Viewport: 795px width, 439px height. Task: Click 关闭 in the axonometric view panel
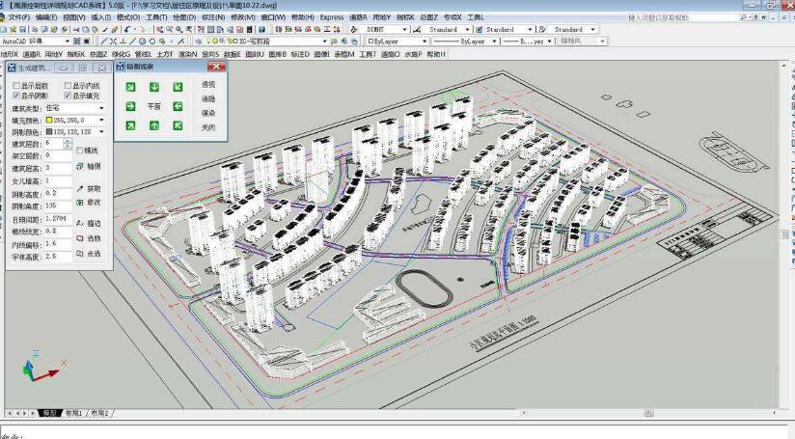[x=208, y=127]
